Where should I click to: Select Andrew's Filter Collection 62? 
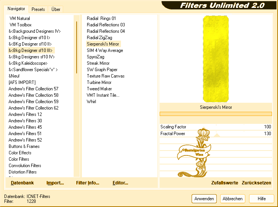33,108
